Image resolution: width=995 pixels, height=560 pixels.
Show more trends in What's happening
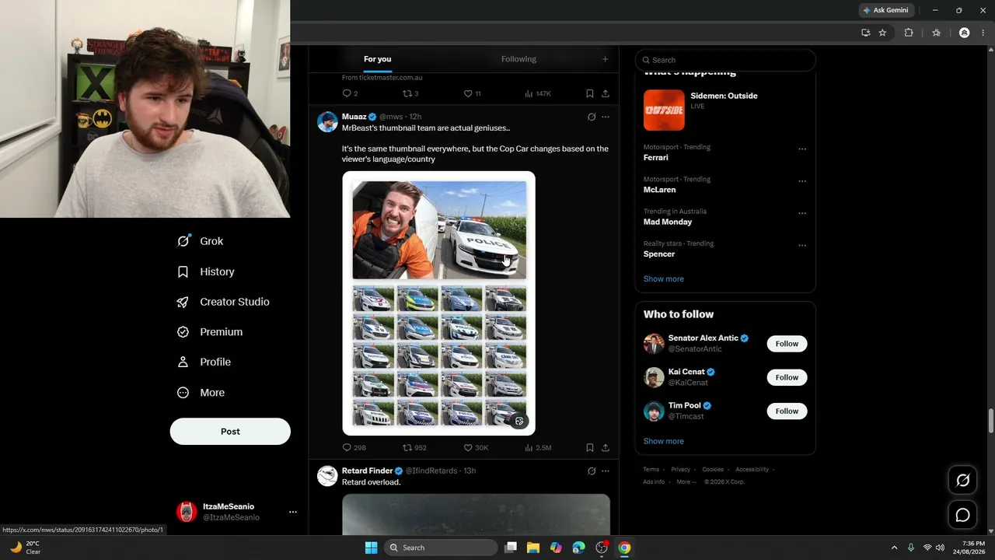click(664, 278)
